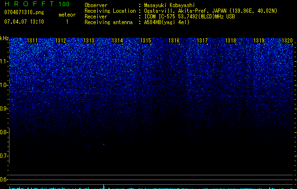Click the 1319 time marker
The height and width of the screenshot is (189, 297).
tap(259, 41)
